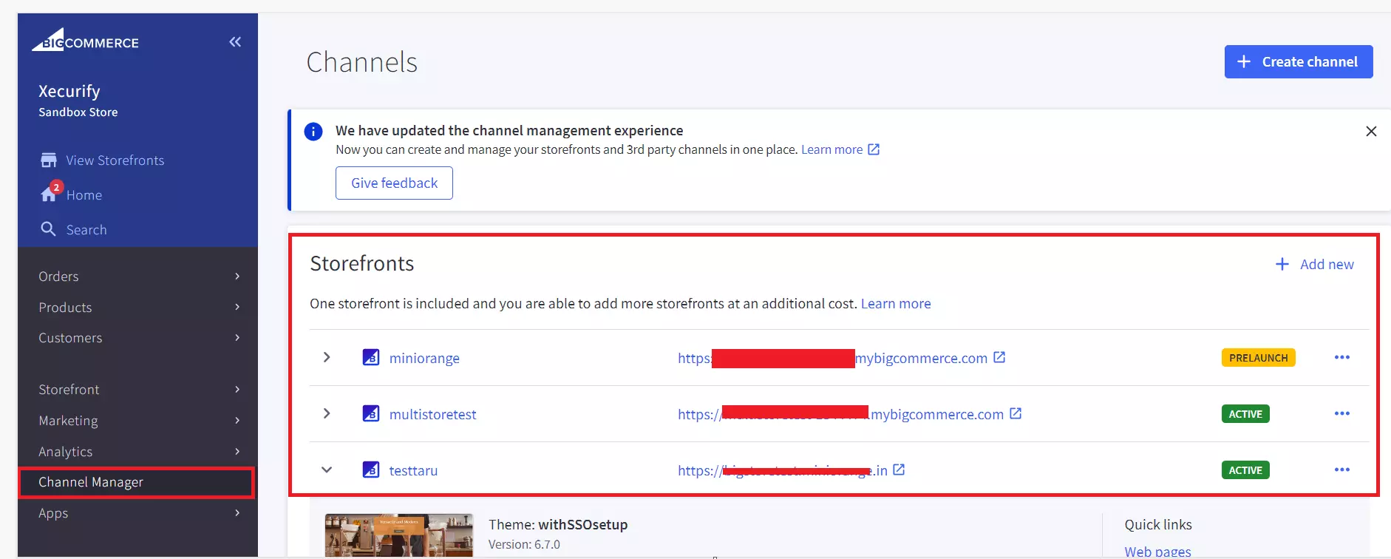Open the three-dot menu for multistoretest

[1342, 413]
